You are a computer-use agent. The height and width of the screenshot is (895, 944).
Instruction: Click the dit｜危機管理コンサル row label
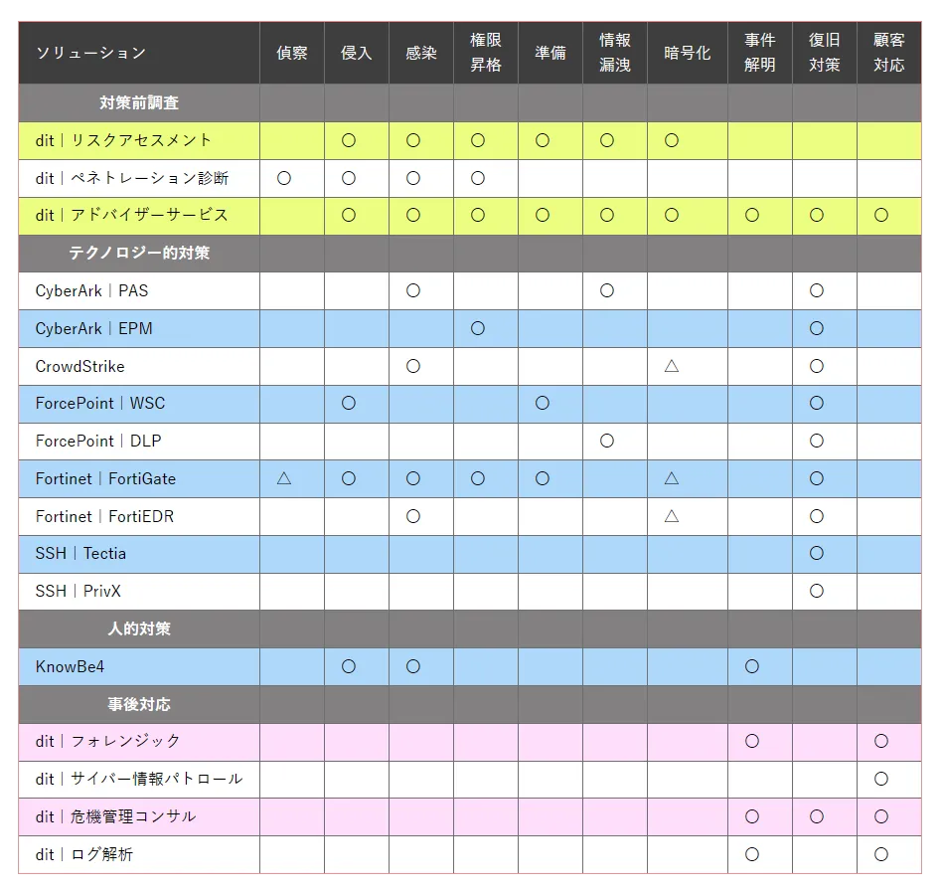pyautogui.click(x=115, y=816)
